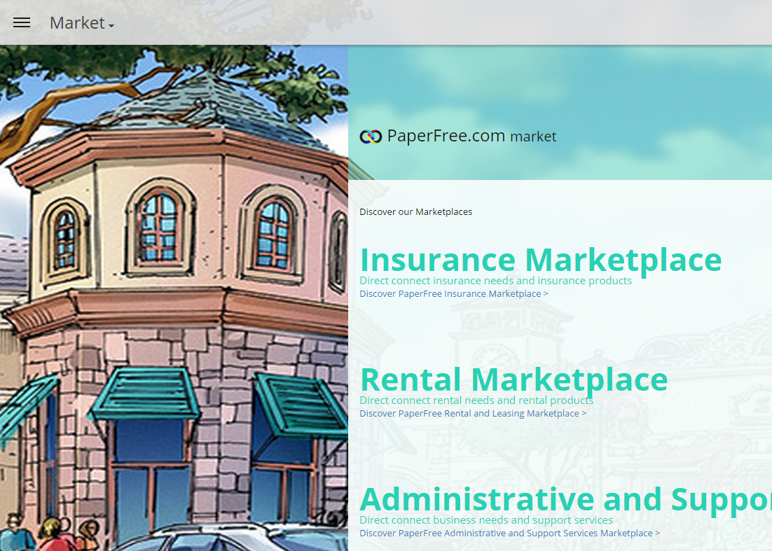Screen dimensions: 772x551
Task: Open the PaperFree.com market title link
Action: [x=471, y=136]
